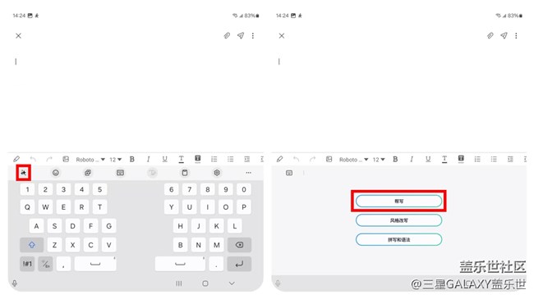
Task: Open Roboto font dropdown in writing-assist screen
Action: tap(353, 160)
